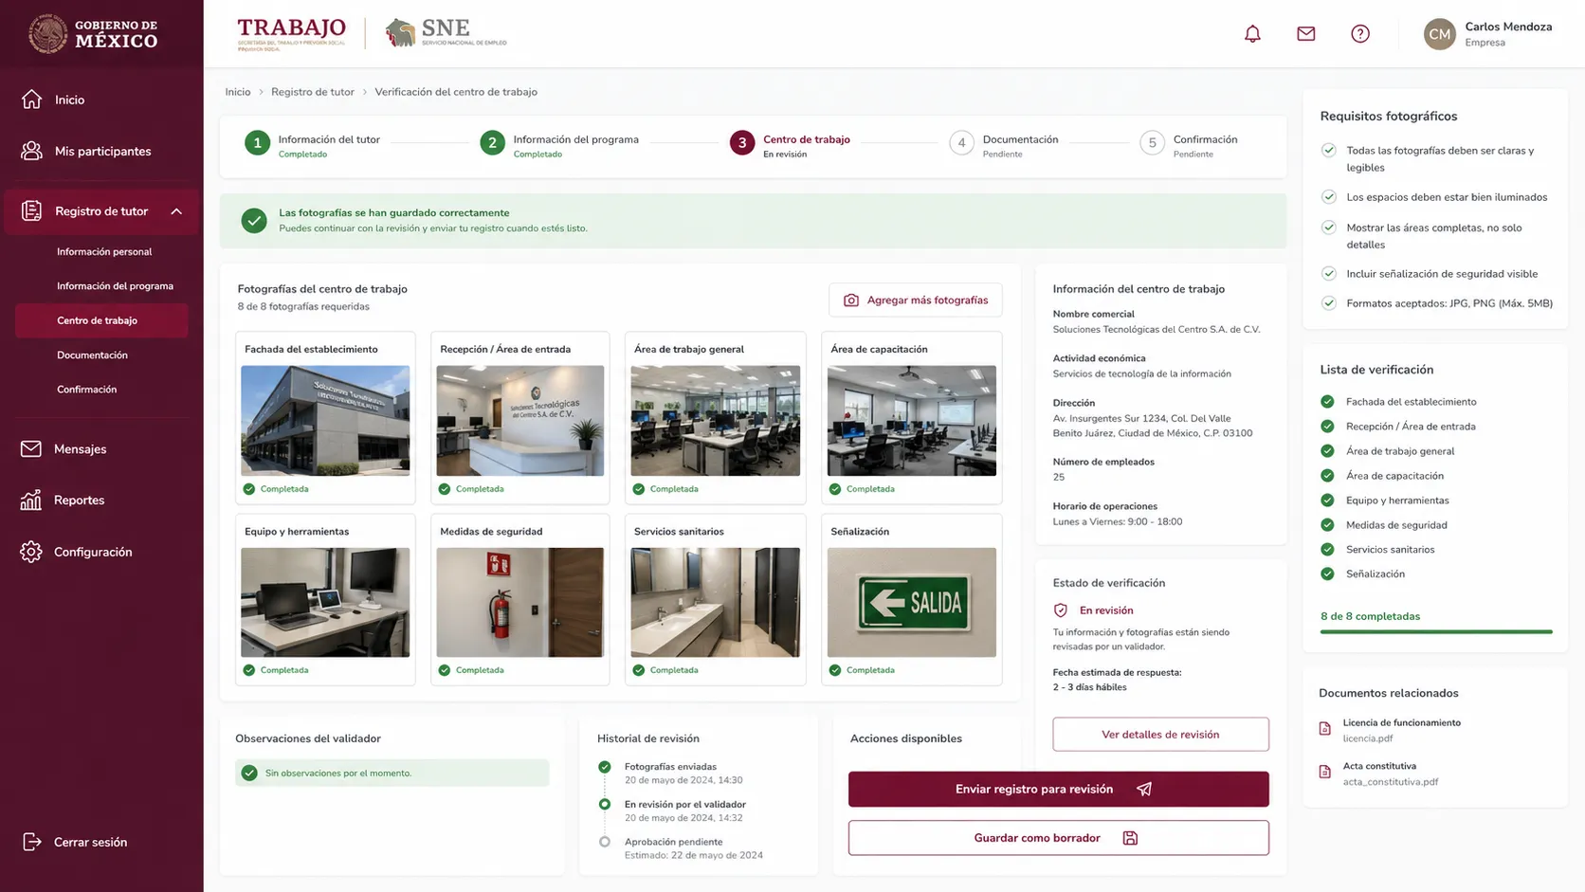Click the Aprobación pendiente history marker
The width and height of the screenshot is (1585, 892).
tap(605, 842)
